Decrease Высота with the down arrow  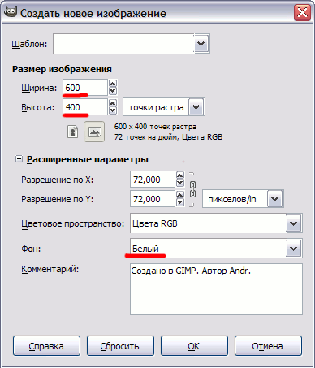pyautogui.click(x=113, y=110)
